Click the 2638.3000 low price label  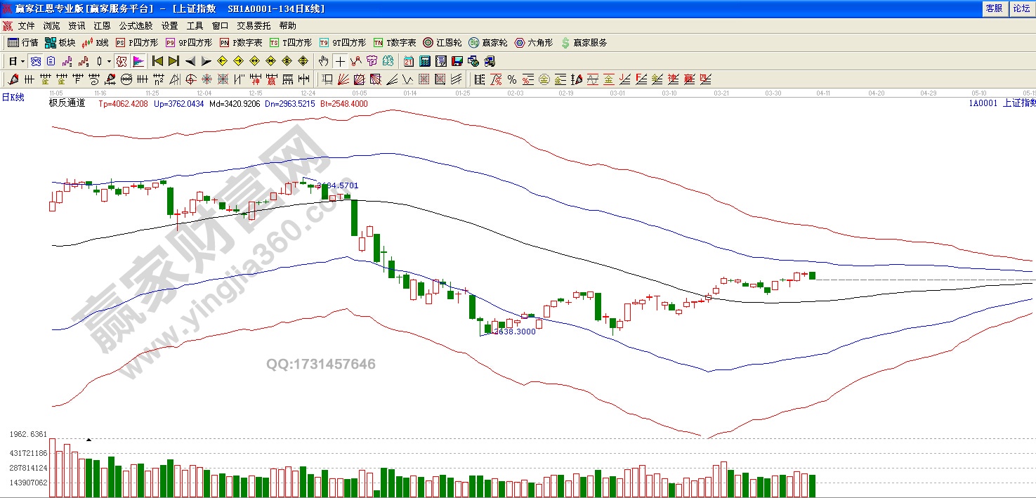(x=515, y=332)
